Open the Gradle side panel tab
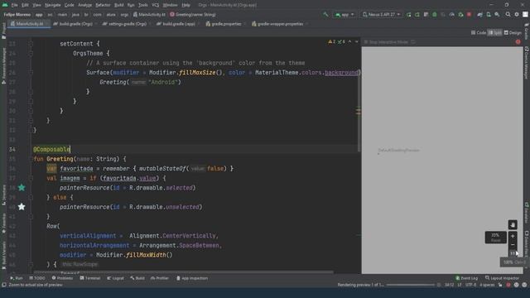 527,31
